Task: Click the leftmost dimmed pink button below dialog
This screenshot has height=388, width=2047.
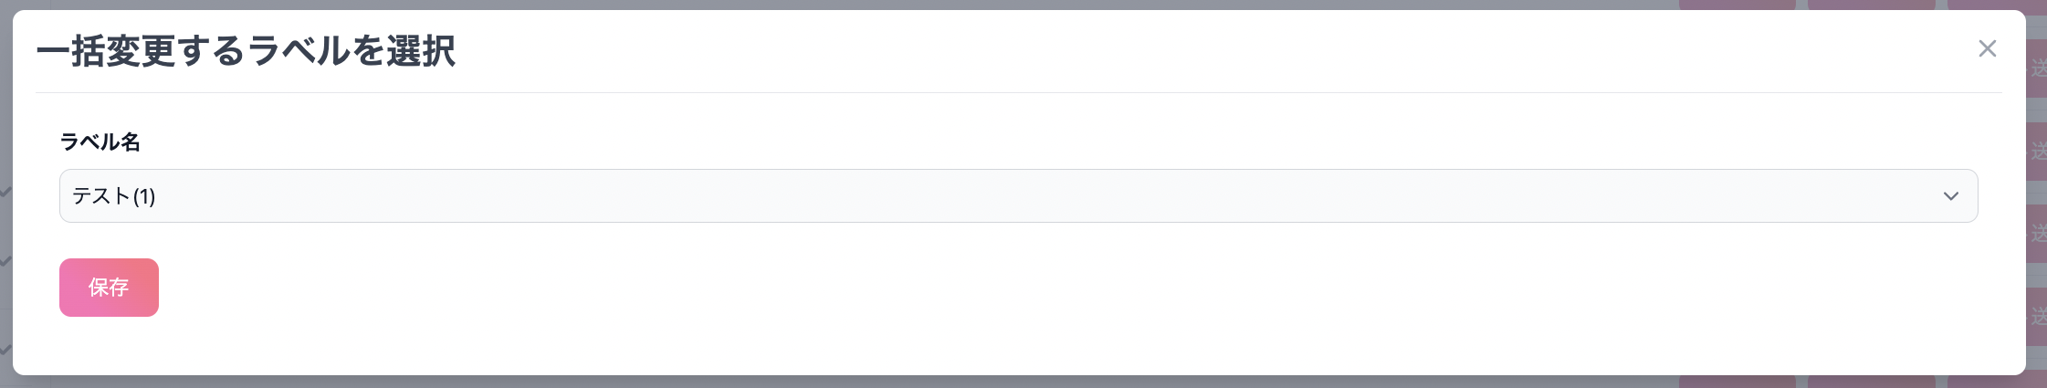Action: point(1737,382)
